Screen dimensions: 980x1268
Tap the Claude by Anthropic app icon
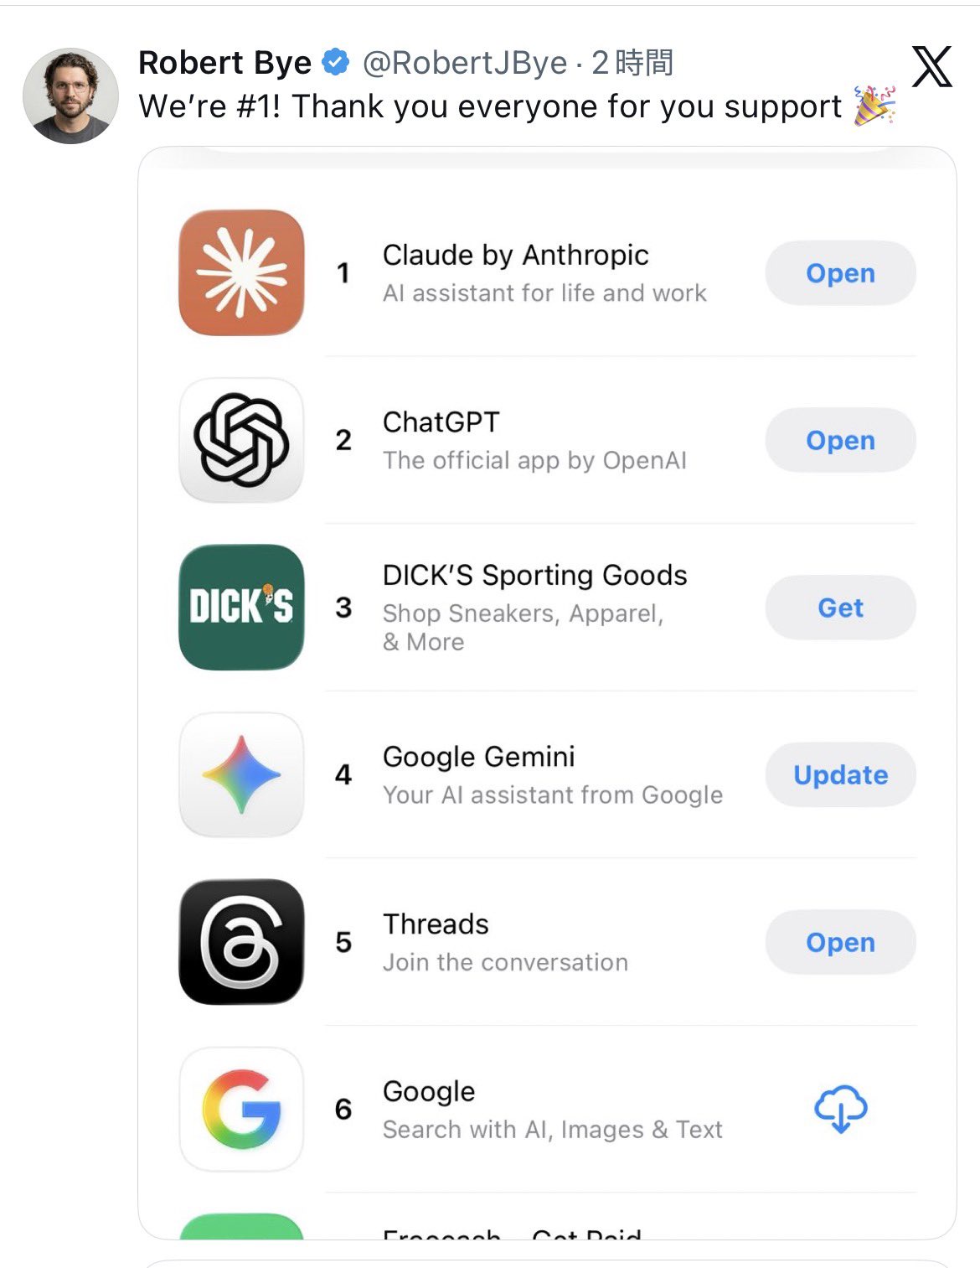[241, 272]
